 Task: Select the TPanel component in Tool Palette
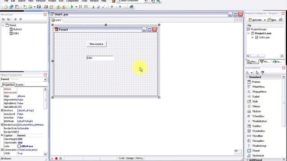tap(256, 151)
